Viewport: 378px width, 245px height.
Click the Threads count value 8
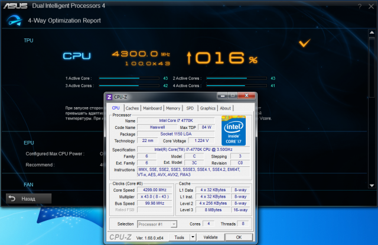pyautogui.click(x=243, y=224)
